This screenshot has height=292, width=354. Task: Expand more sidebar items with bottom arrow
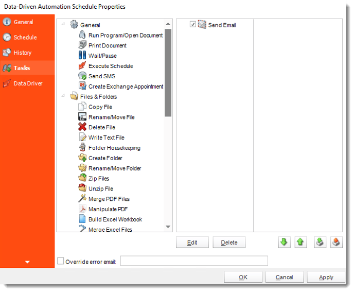[27, 262]
